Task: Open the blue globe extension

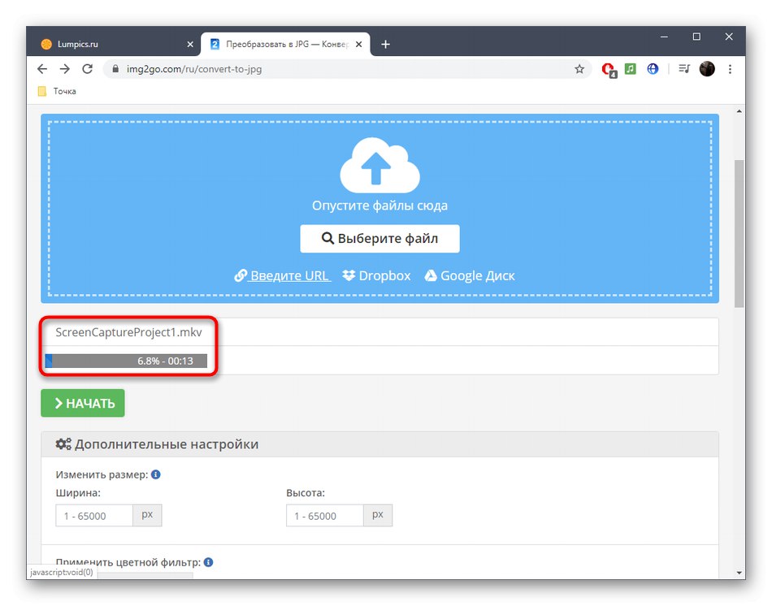Action: point(653,69)
